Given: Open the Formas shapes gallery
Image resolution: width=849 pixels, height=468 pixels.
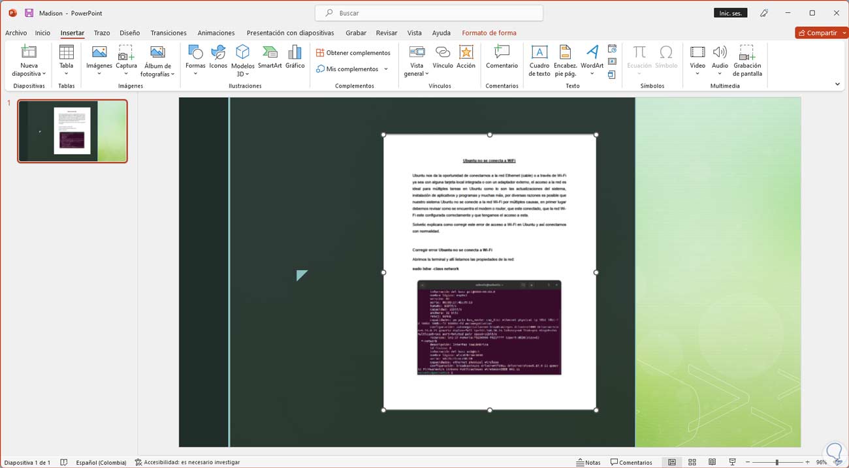Looking at the screenshot, I should click(195, 61).
